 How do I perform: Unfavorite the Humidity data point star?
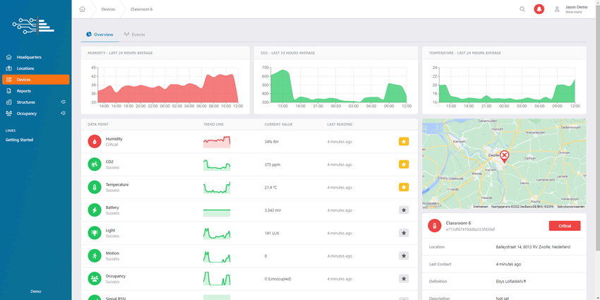404,142
